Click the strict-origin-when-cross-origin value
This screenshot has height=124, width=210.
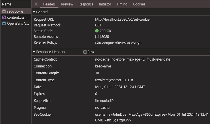pos(119,42)
